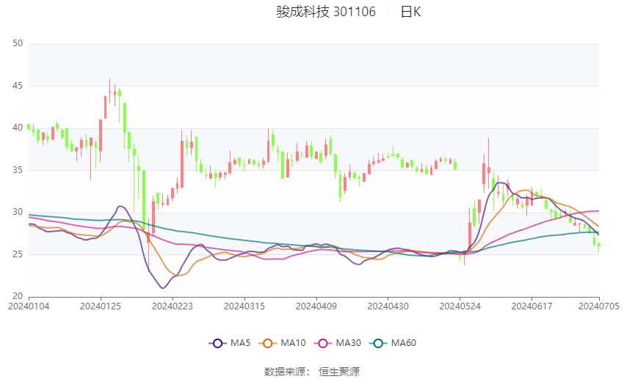Click the y-axis value 25

18,254
